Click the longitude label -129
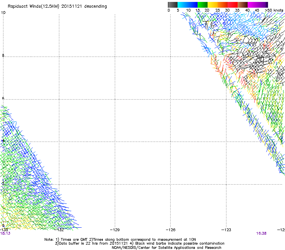This screenshot has width=285, height=250. 115,230
